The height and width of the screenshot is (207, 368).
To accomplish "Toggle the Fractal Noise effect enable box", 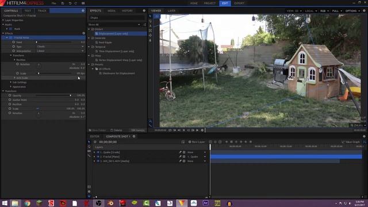I will coord(10,37).
